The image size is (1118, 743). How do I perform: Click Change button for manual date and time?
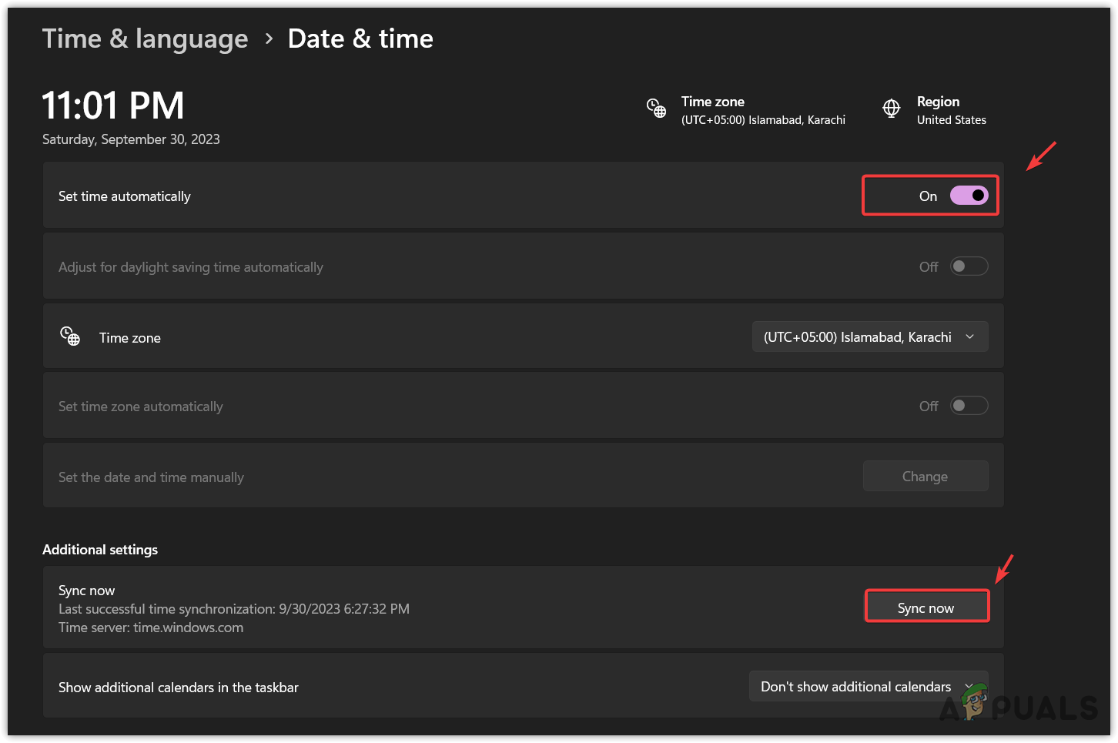click(x=925, y=477)
